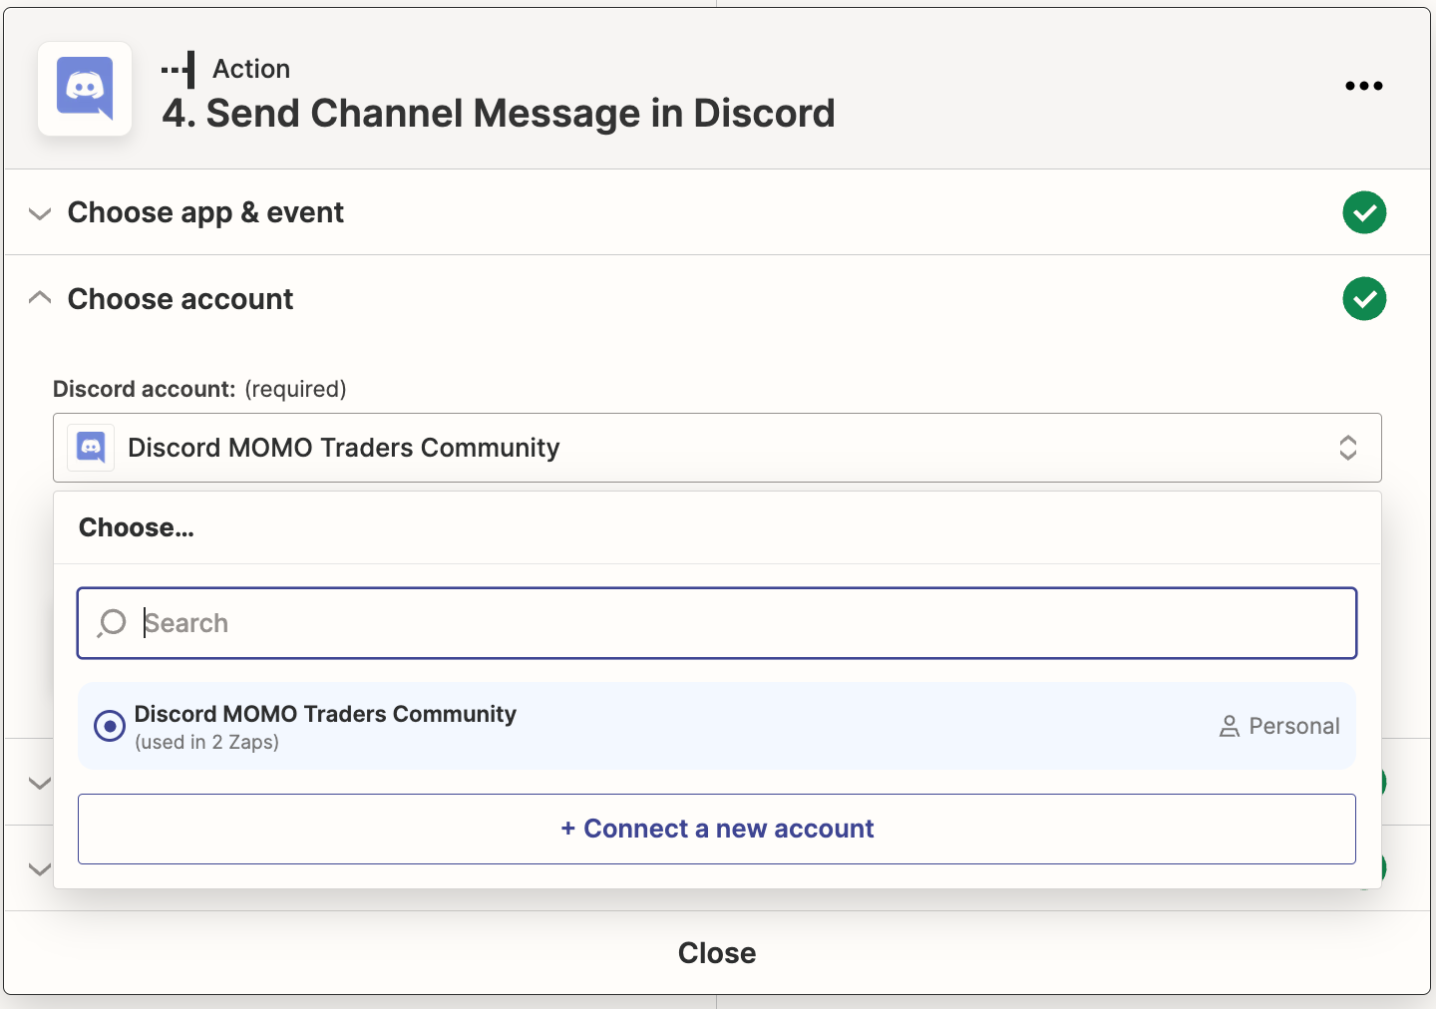This screenshot has width=1436, height=1009.
Task: Click Connect a new account
Action: click(x=717, y=829)
